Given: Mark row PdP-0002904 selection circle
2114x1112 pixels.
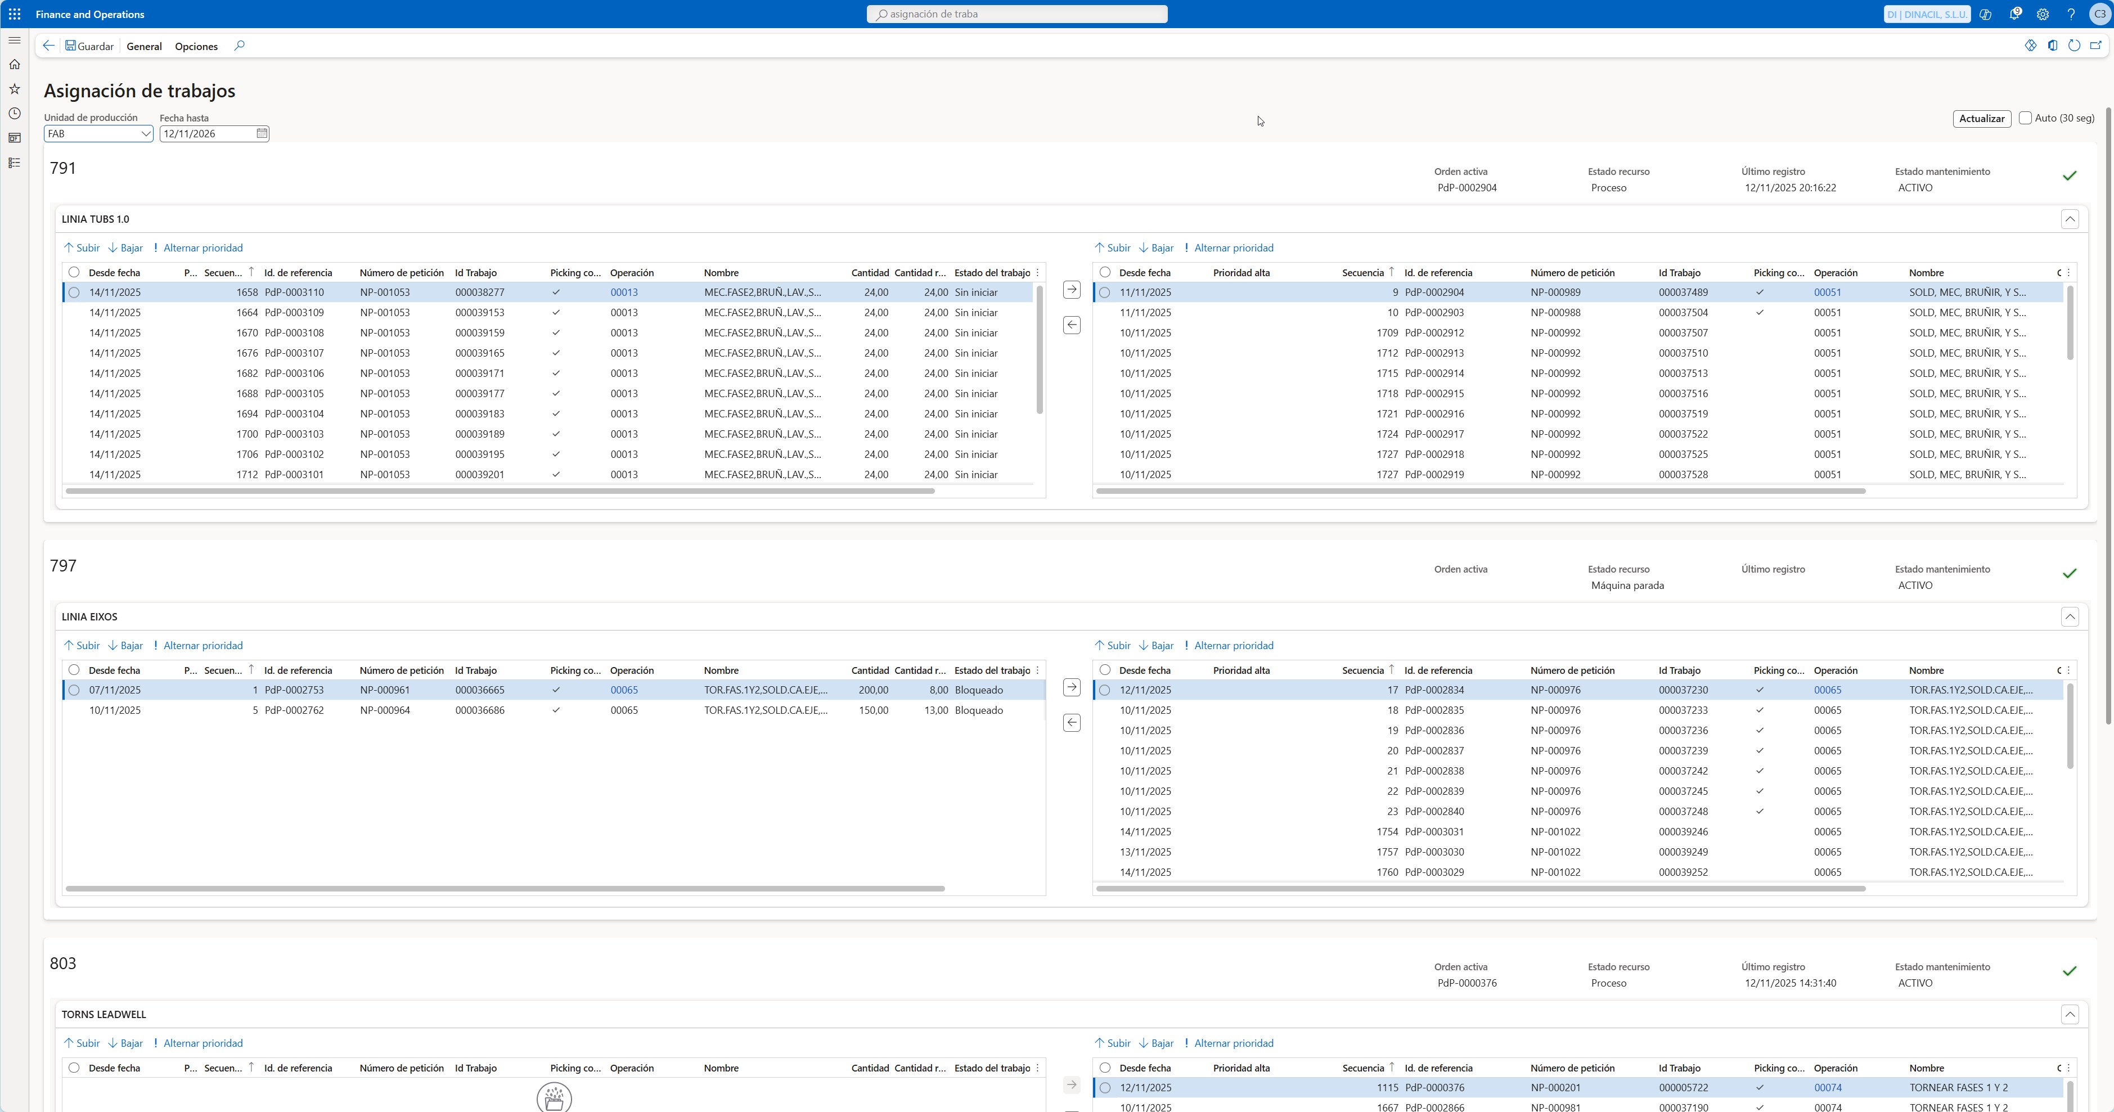Looking at the screenshot, I should (1105, 292).
